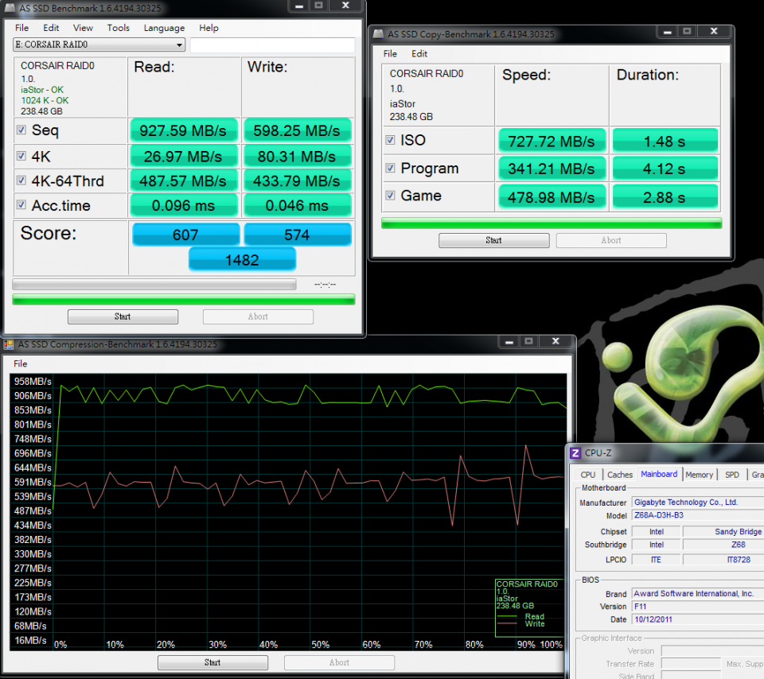Click the AS SSD Compression-Benchmark title bar icon

click(9, 344)
